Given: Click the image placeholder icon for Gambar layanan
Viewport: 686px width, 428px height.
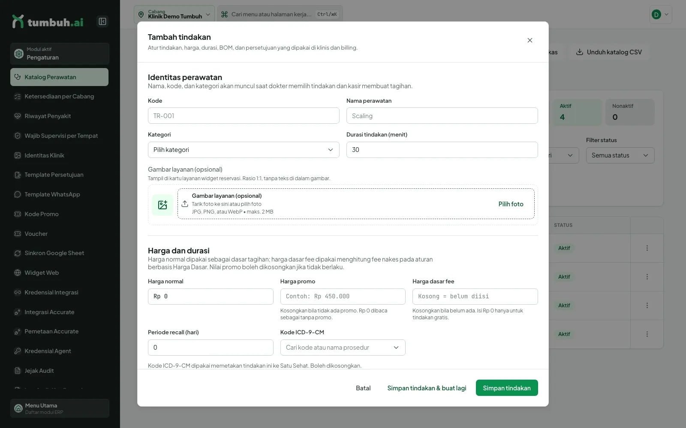Looking at the screenshot, I should click(162, 205).
